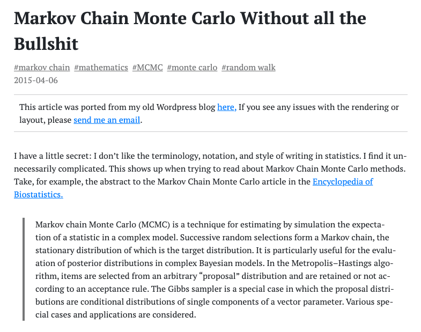
Task: Click the "send me an email" link
Action: point(107,120)
